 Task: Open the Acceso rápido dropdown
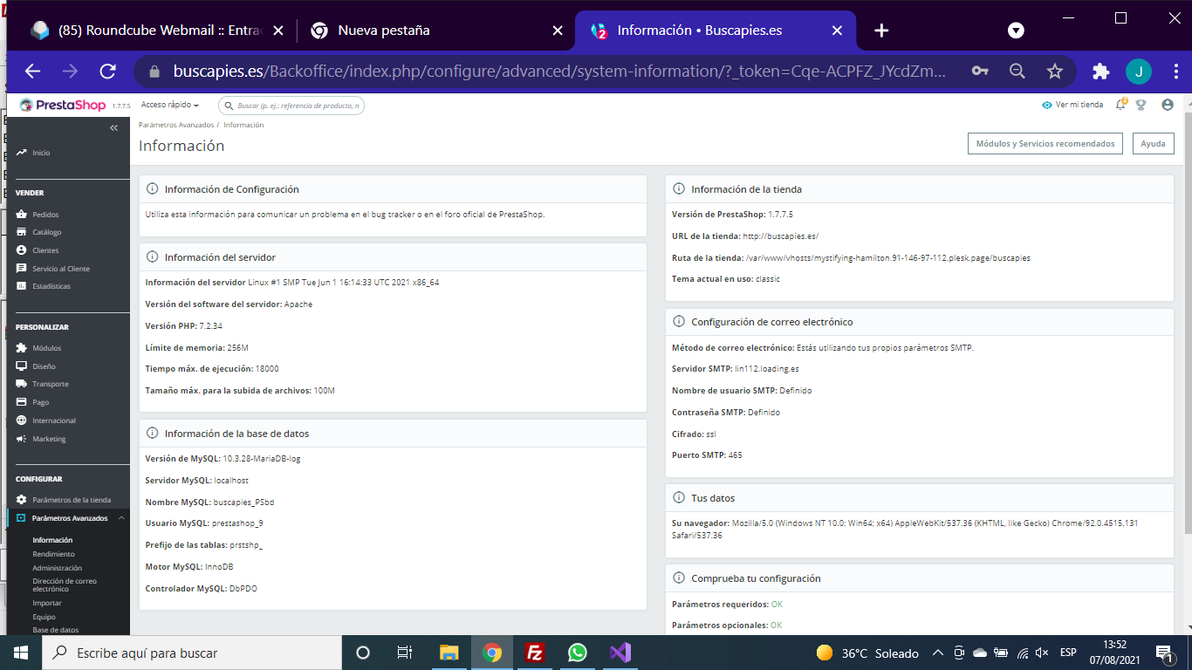click(170, 106)
